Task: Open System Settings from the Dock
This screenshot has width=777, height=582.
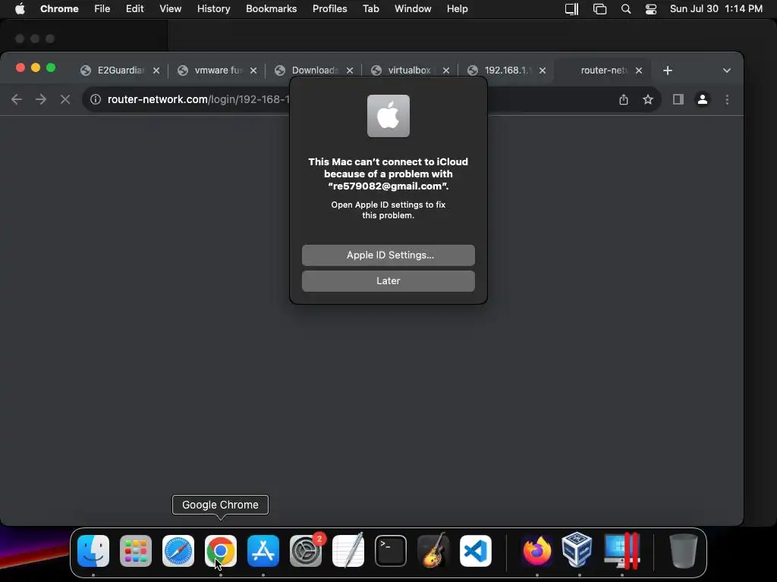Action: point(306,550)
